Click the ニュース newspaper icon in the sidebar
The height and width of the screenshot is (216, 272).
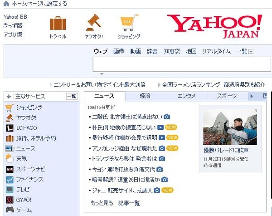(x=10, y=149)
